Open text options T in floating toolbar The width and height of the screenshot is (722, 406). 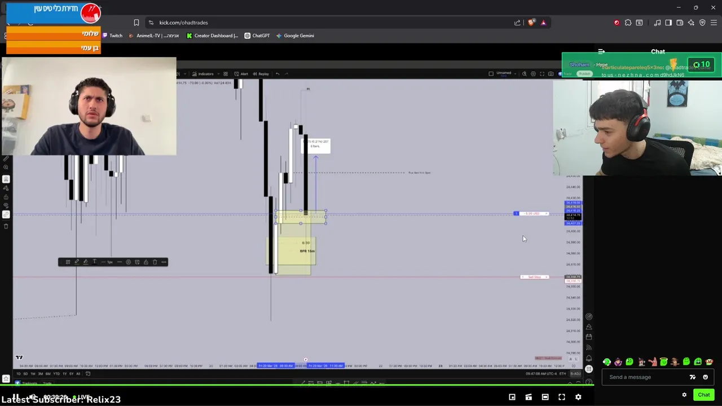tap(94, 262)
